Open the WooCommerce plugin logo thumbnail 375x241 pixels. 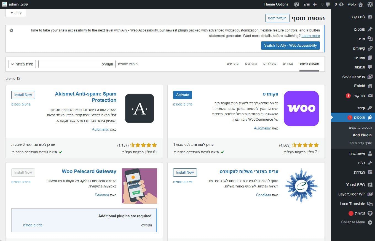(x=301, y=108)
